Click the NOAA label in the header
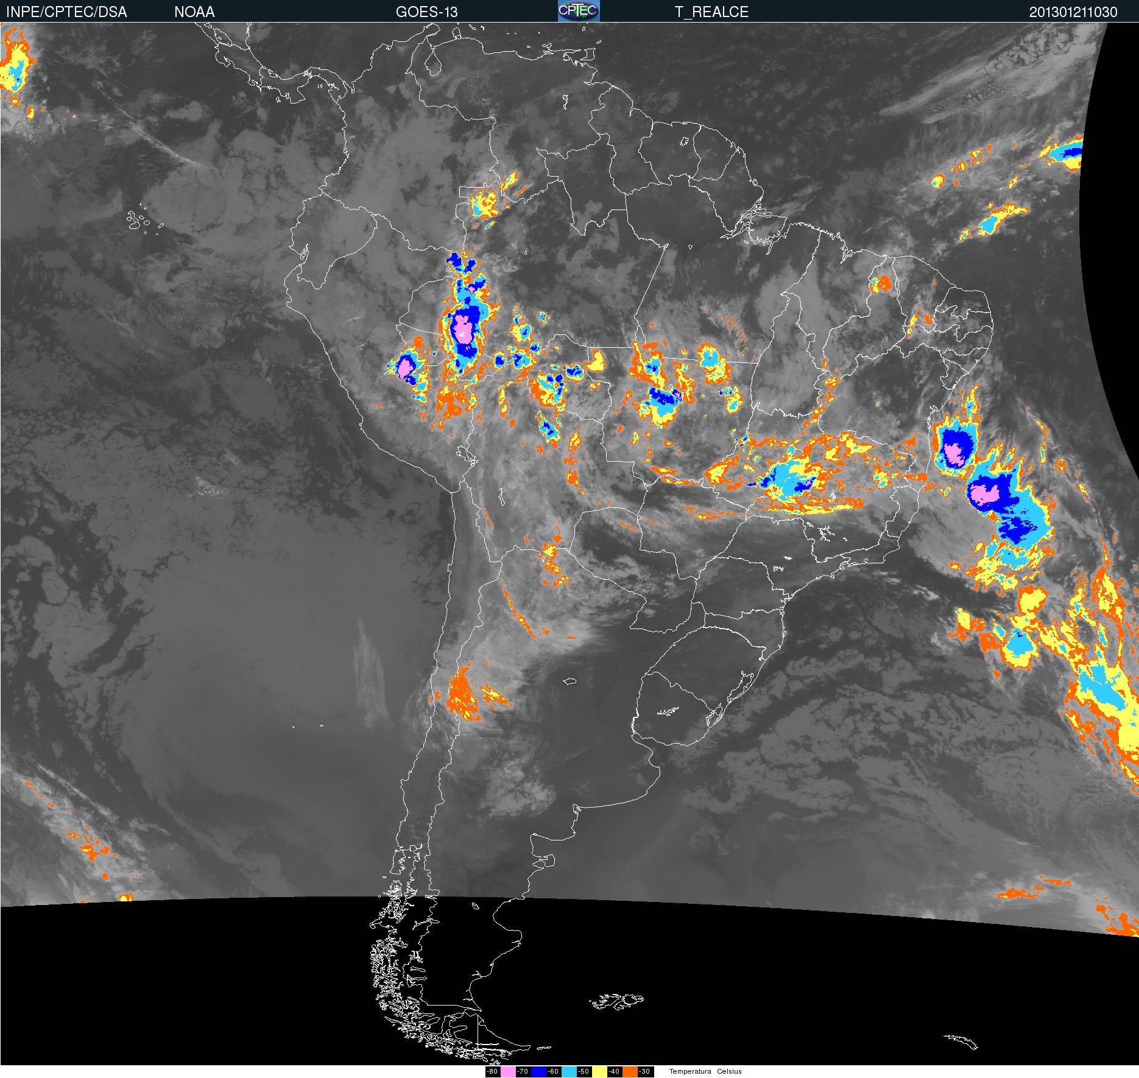Viewport: 1139px width, 1078px height. (194, 12)
